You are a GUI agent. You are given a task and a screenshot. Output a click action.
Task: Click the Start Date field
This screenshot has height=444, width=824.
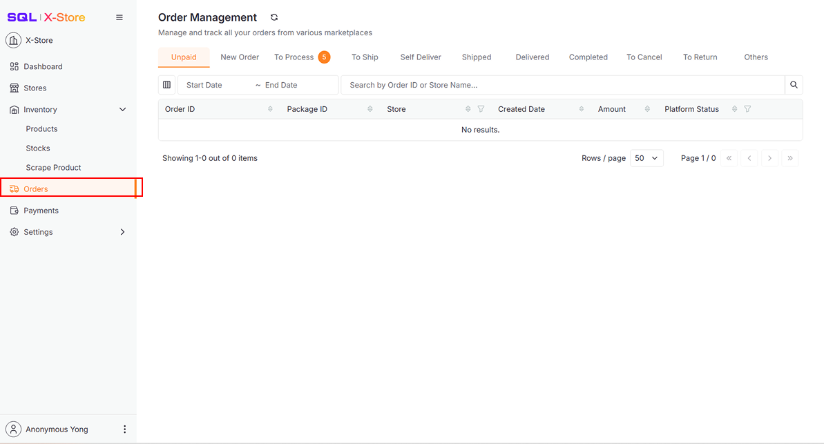pyautogui.click(x=214, y=85)
